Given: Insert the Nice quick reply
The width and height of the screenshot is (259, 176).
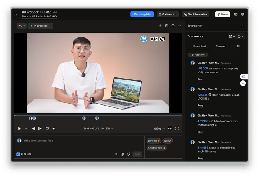Looking at the screenshot, I should click(168, 141).
